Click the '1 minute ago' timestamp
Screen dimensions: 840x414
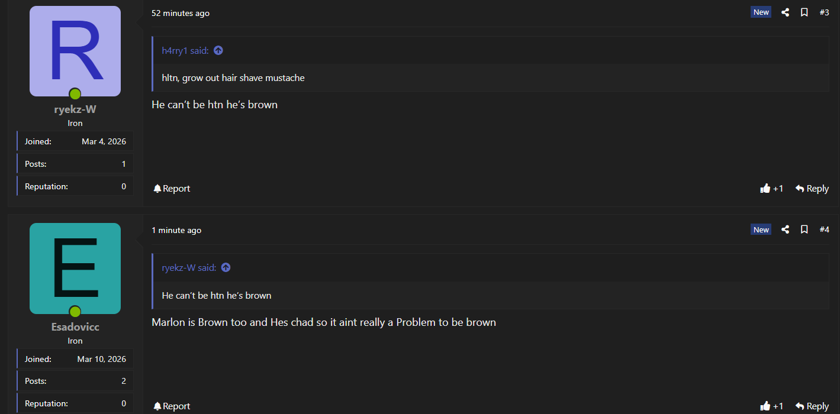pos(176,230)
